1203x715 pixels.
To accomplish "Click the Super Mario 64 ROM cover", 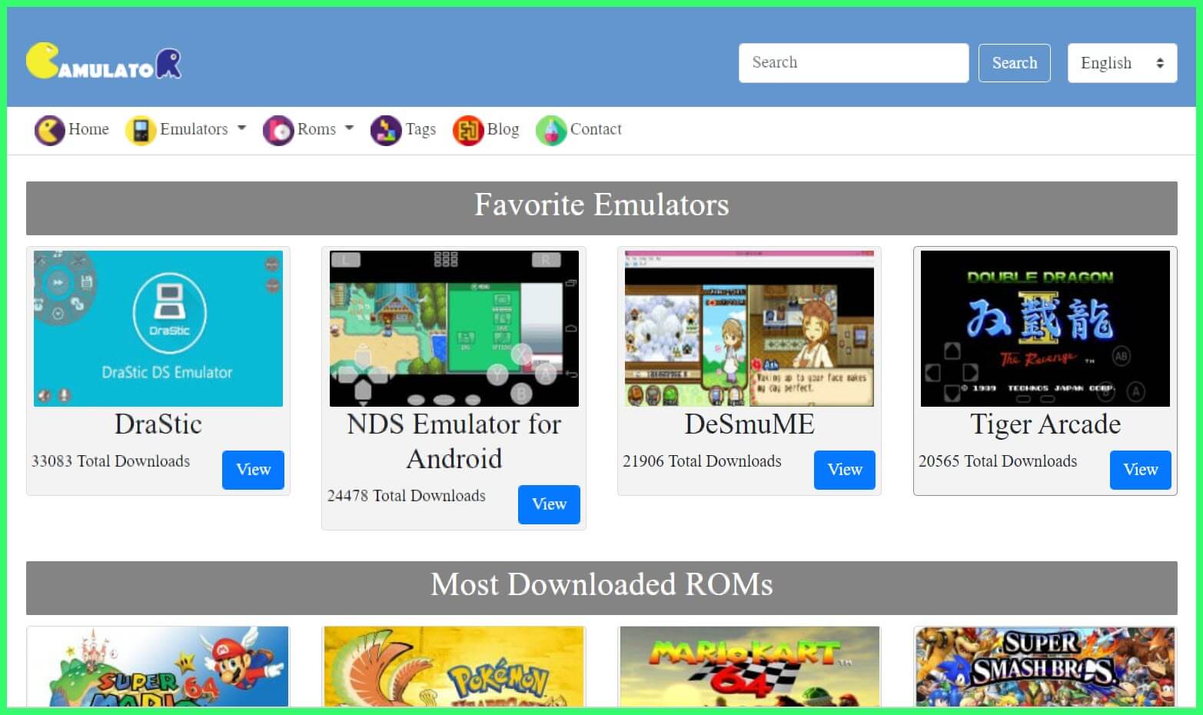I will pos(158,667).
